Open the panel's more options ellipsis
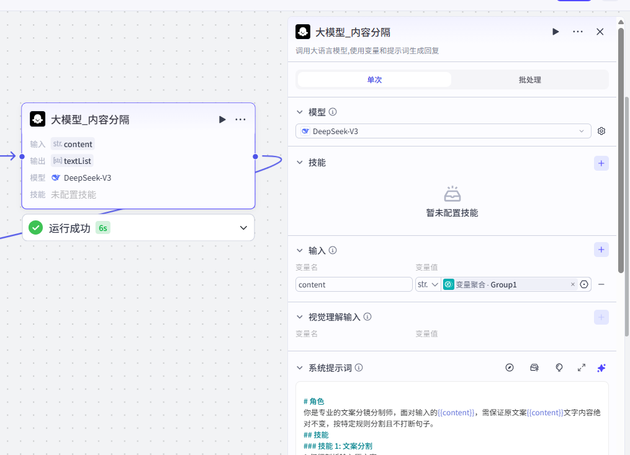Image resolution: width=630 pixels, height=455 pixels. point(578,32)
